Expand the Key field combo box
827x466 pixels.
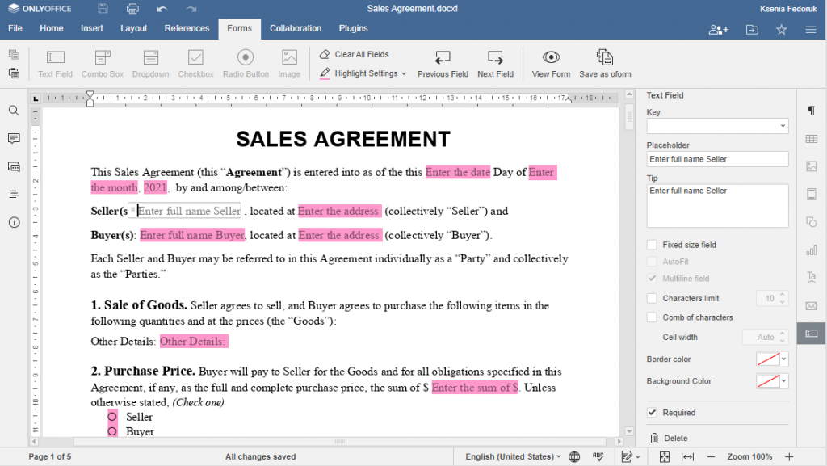(x=782, y=125)
